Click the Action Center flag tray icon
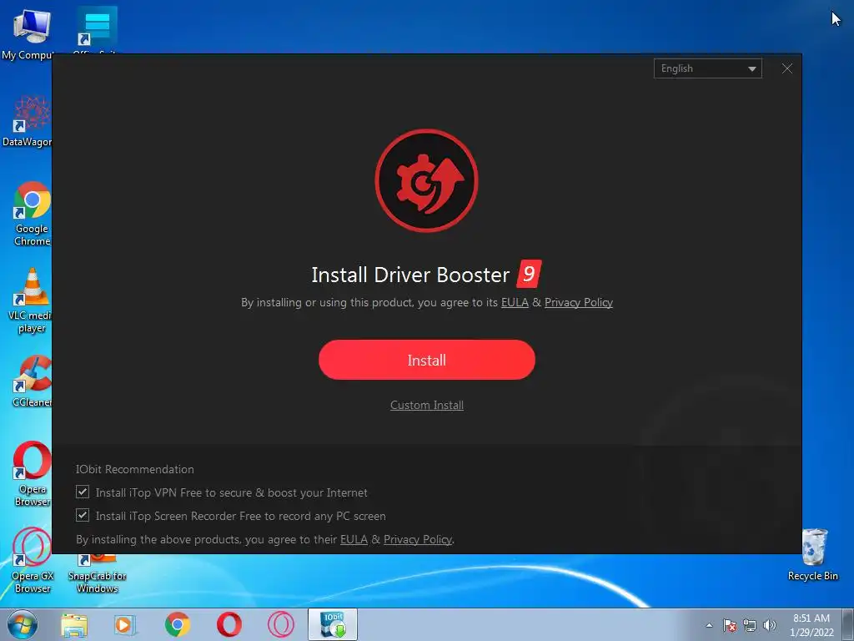Viewport: 854px width, 641px height. tap(730, 625)
